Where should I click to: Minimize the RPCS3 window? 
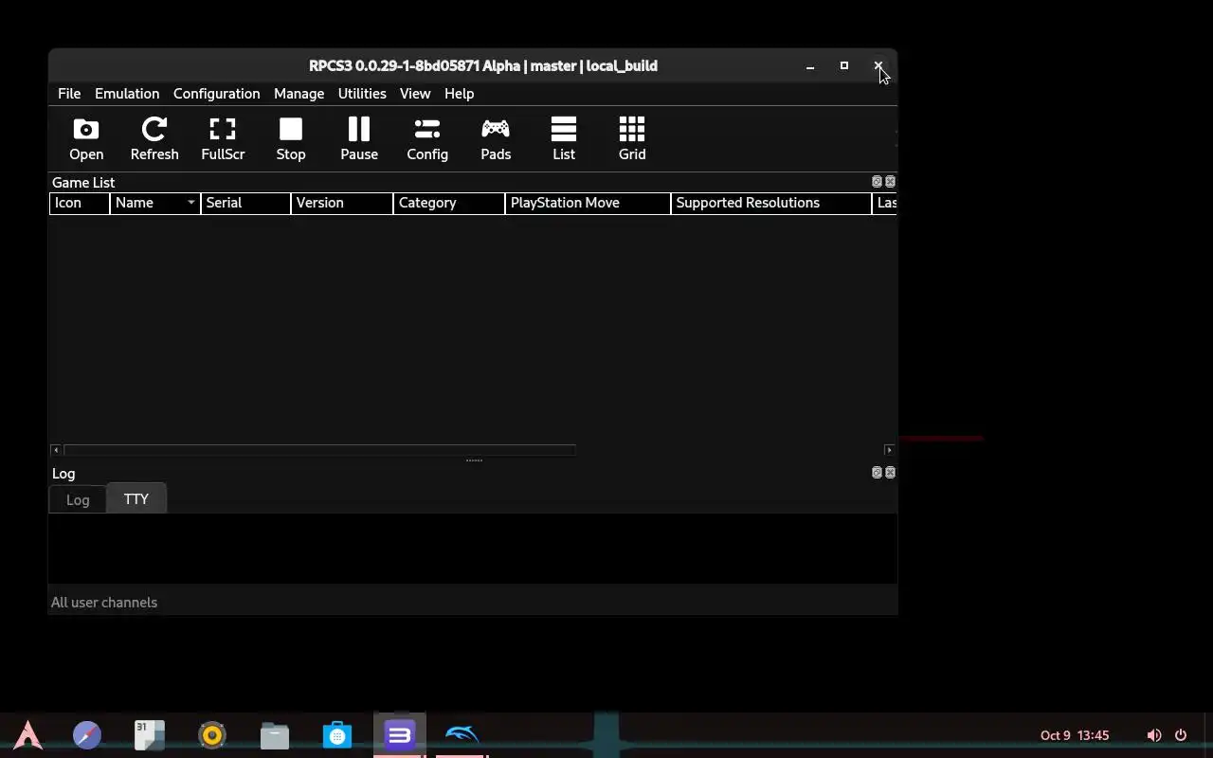point(810,66)
